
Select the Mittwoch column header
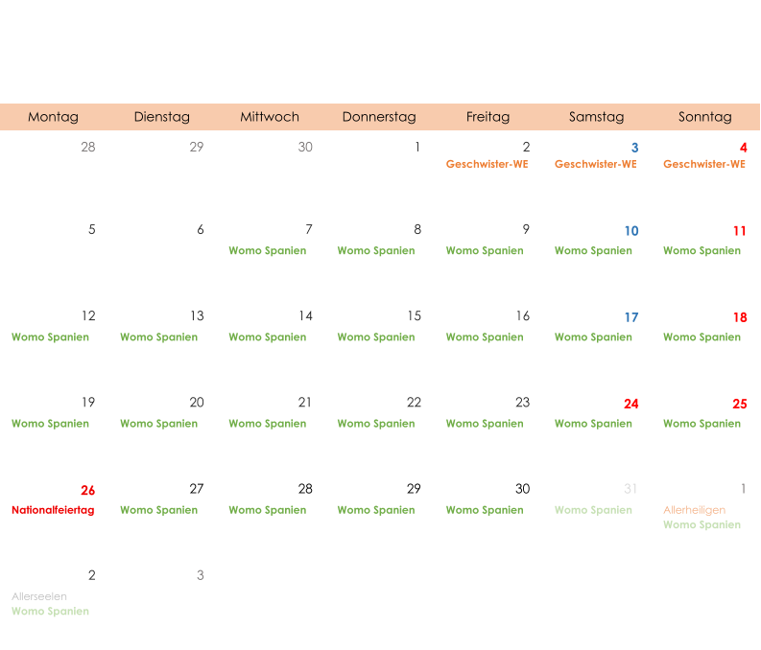point(270,117)
